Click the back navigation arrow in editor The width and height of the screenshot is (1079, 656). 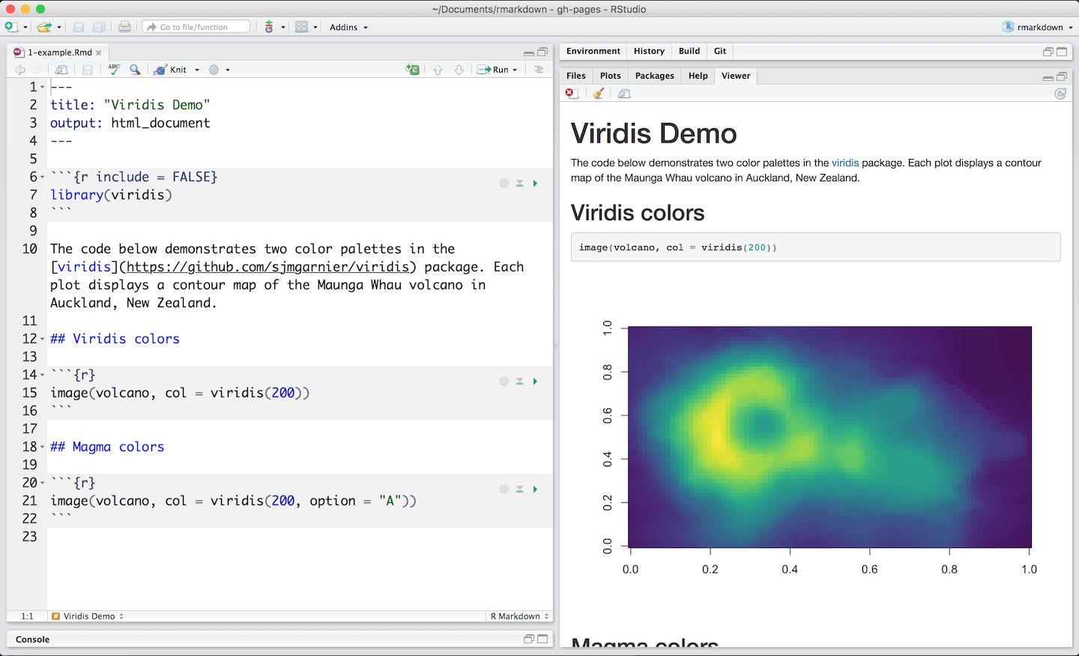coord(20,70)
